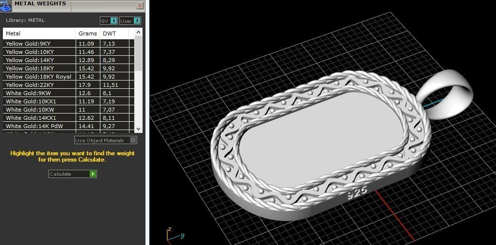Image resolution: width=496 pixels, height=245 pixels.
Task: Click the green arrow on Calculate
Action: (93, 174)
